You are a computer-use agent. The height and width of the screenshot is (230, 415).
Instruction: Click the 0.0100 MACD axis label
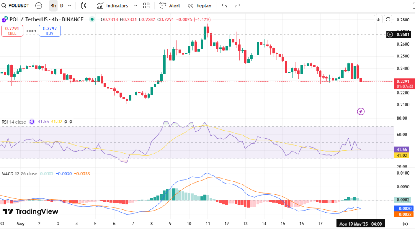tap(403, 173)
